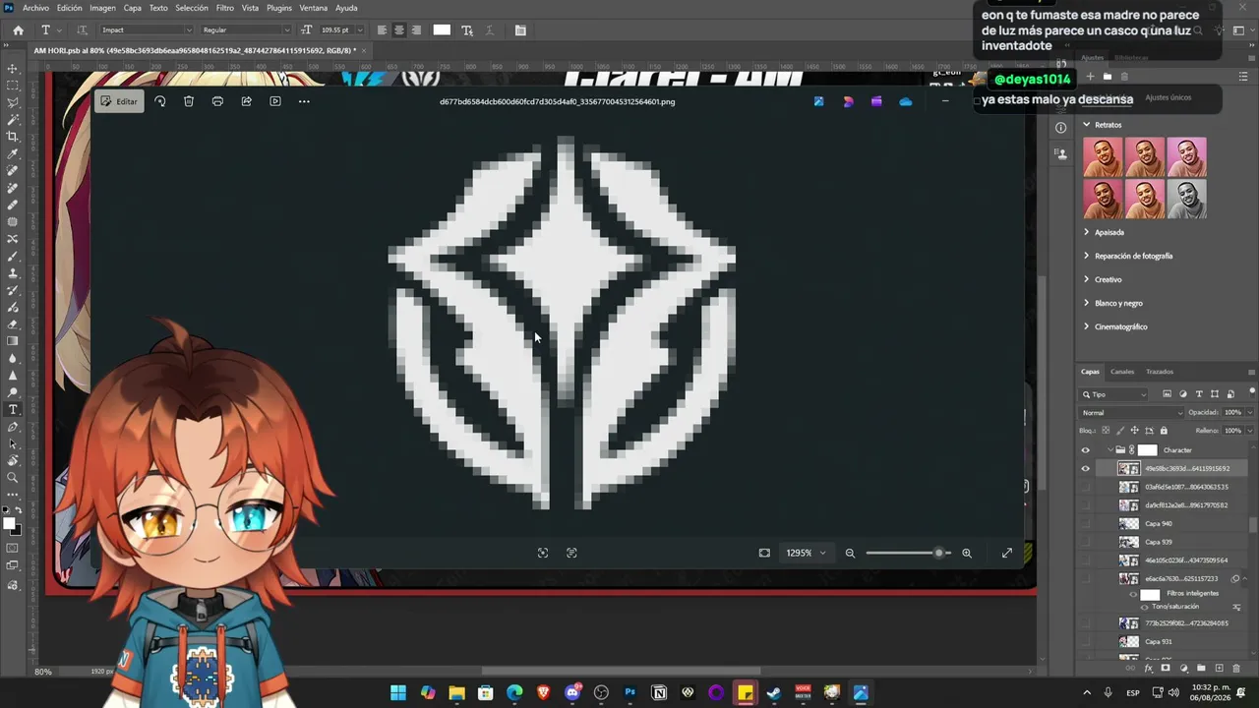Screen dimensions: 1259x708
Task: Select the Horizontal Type tool in left toolbar
Action: [x=13, y=409]
